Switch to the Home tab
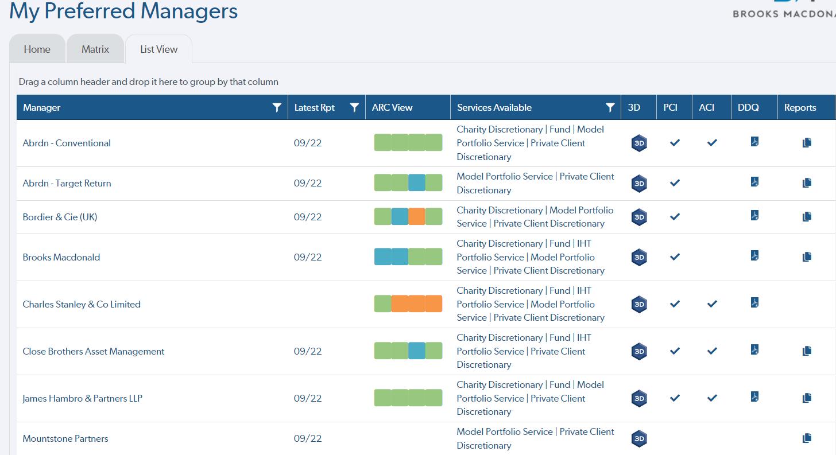The height and width of the screenshot is (455, 836). [x=37, y=49]
